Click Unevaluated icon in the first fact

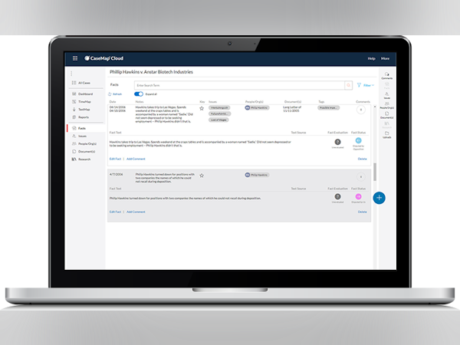pos(337,142)
